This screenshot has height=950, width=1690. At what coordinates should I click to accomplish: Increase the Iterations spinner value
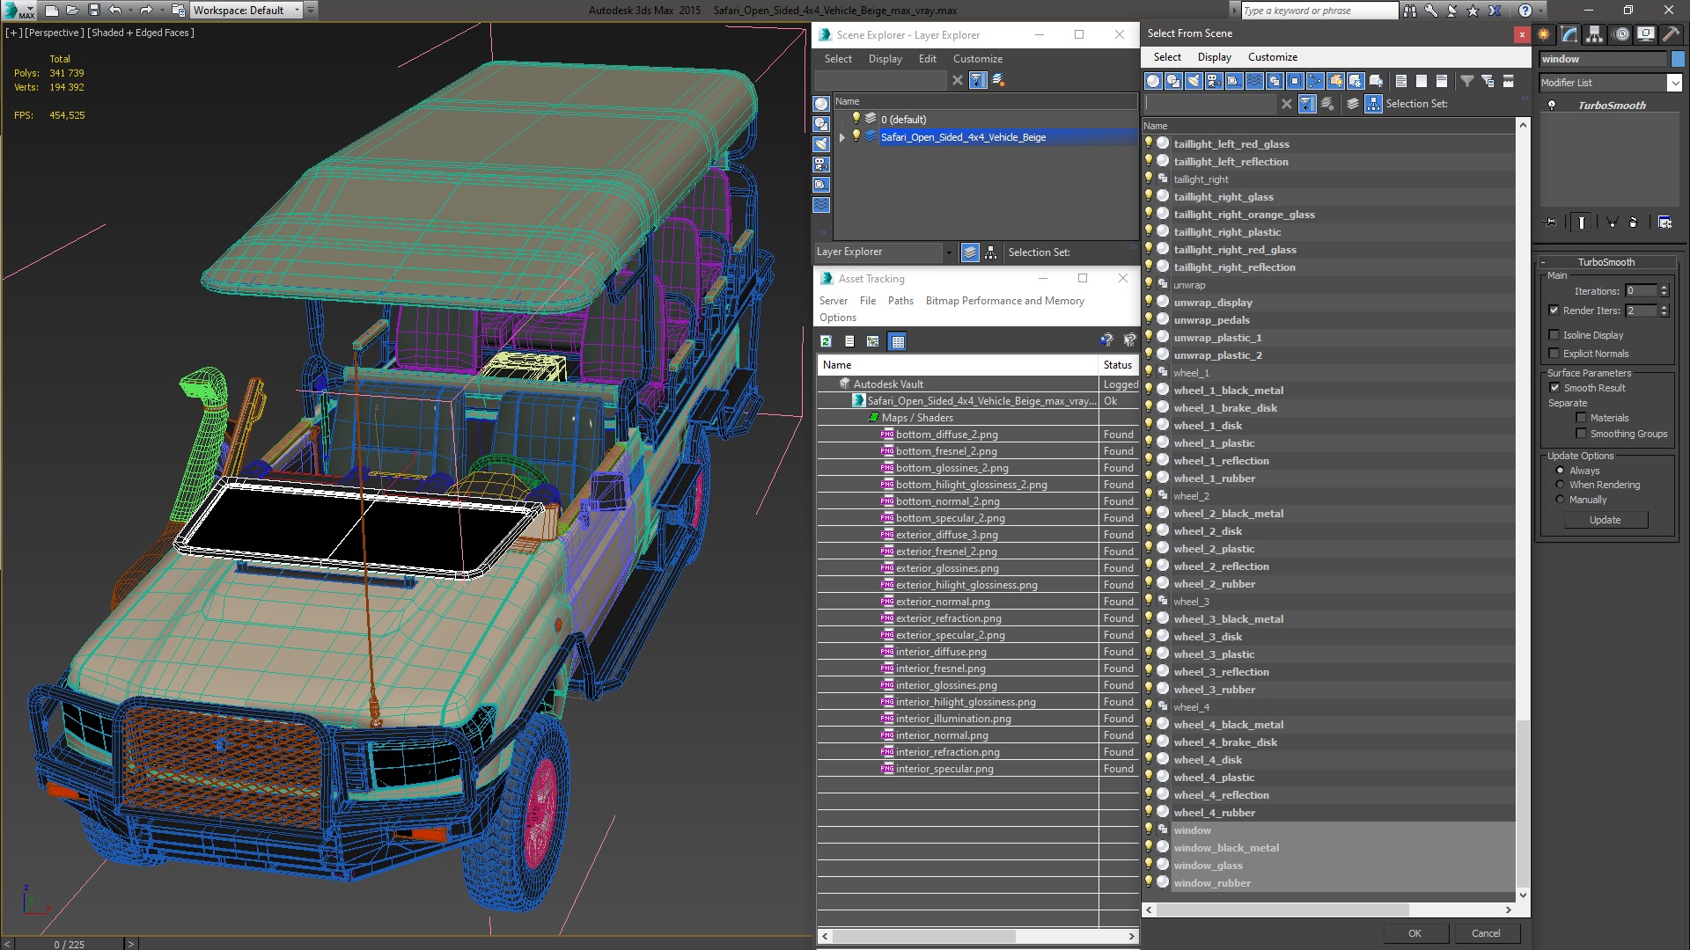tap(1664, 288)
